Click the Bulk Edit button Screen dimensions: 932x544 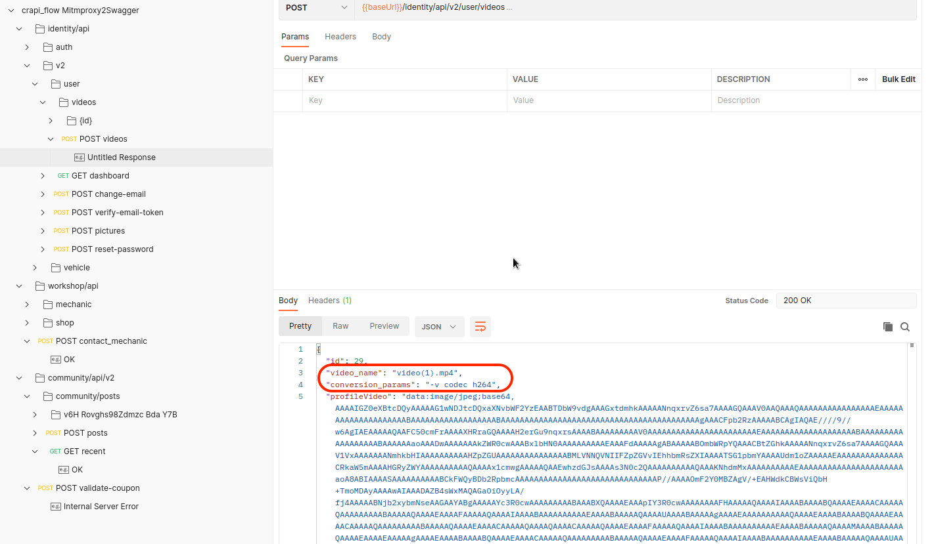(x=898, y=79)
